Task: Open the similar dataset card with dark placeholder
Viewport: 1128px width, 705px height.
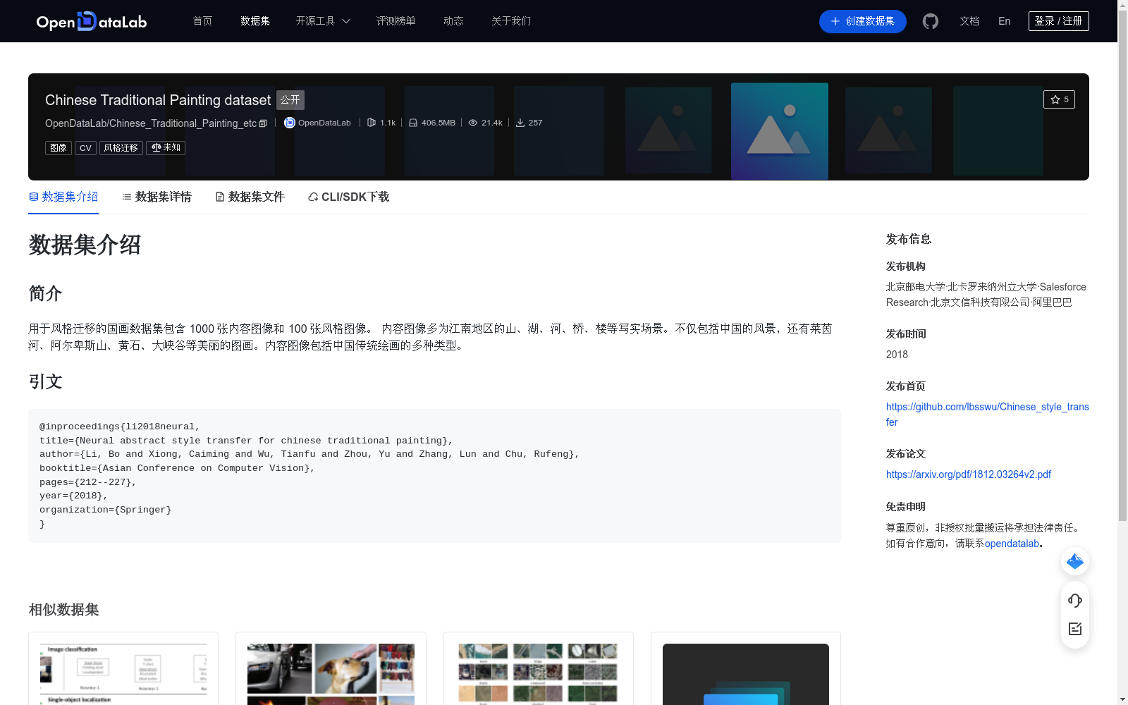Action: pyautogui.click(x=746, y=670)
